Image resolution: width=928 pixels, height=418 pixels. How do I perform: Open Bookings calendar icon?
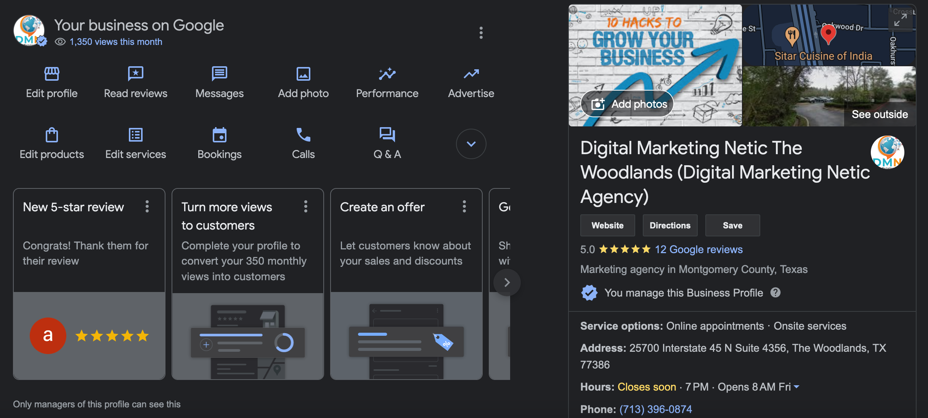220,135
